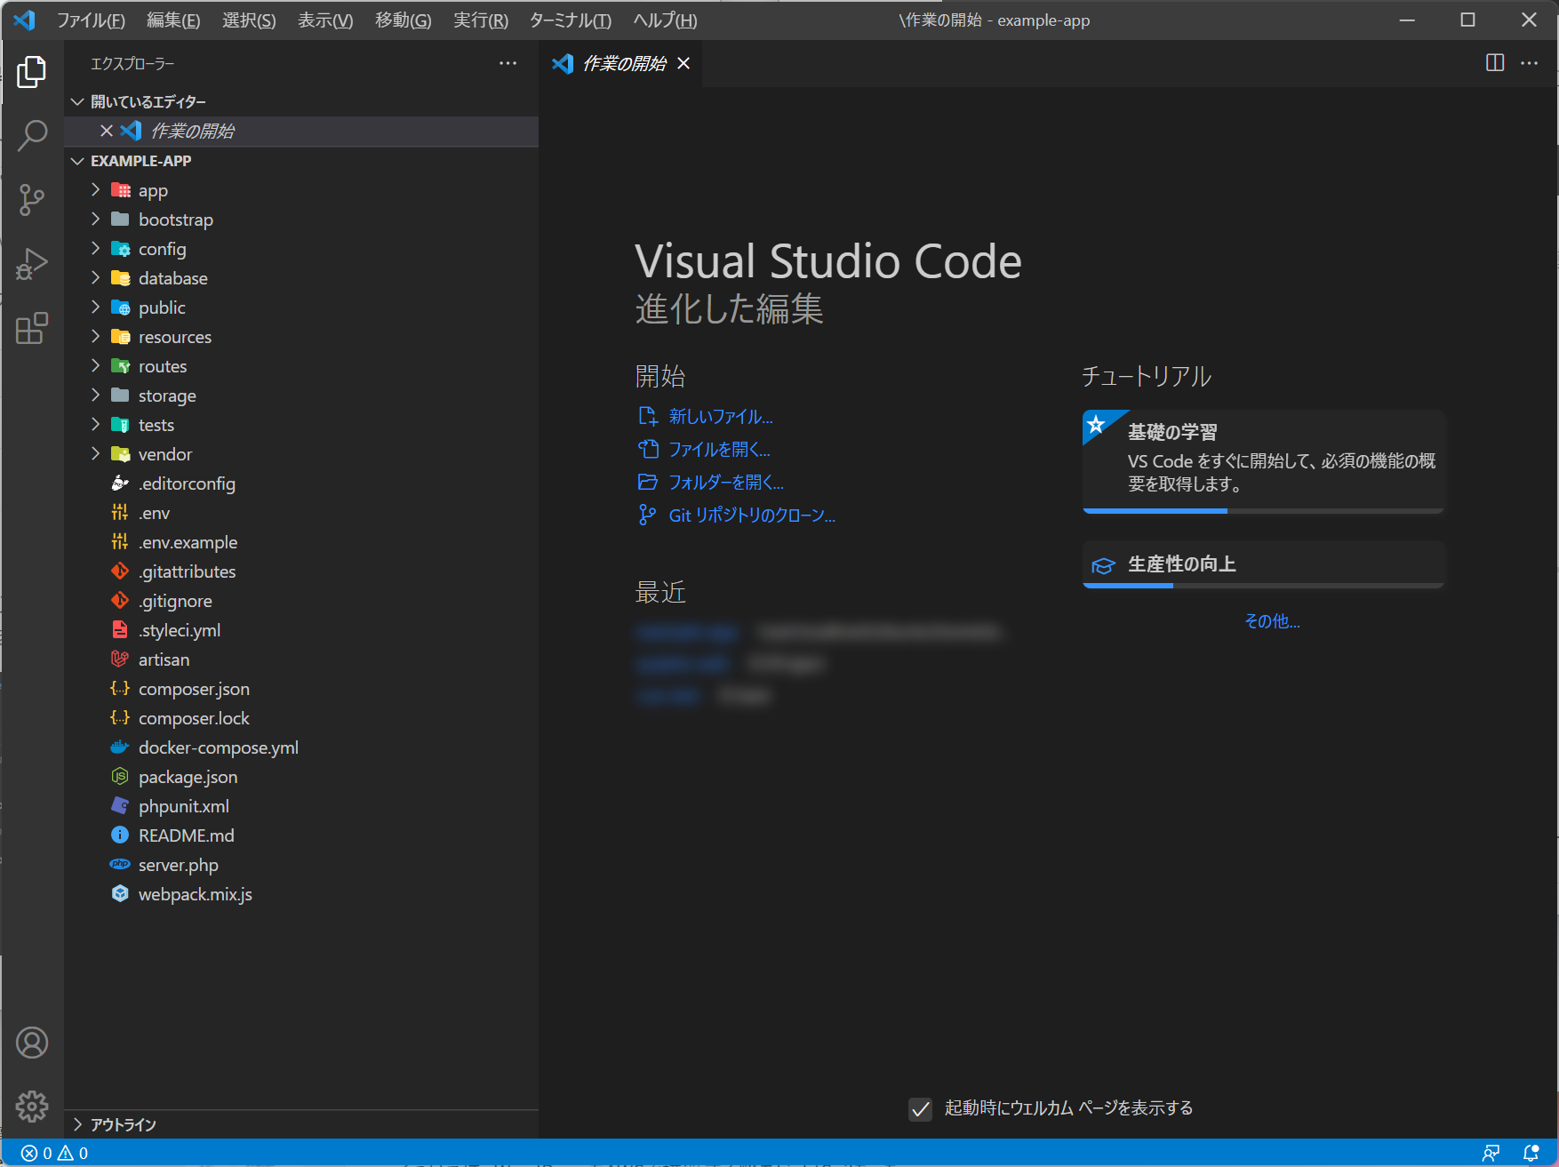Close the 作業の開始 tab
The width and height of the screenshot is (1559, 1167).
pyautogui.click(x=684, y=63)
